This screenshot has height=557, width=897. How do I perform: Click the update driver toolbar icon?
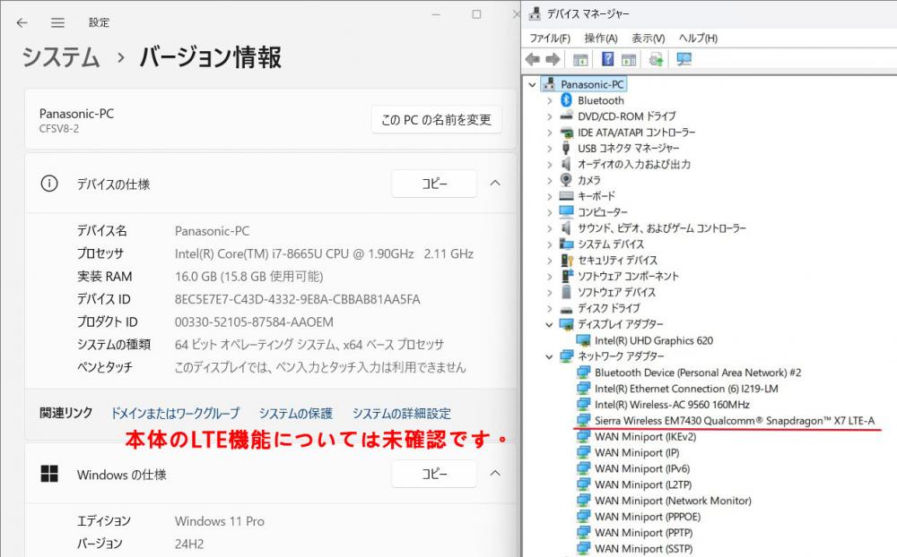tap(656, 59)
